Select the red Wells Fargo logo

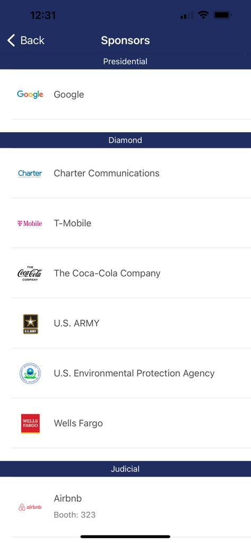tap(30, 424)
